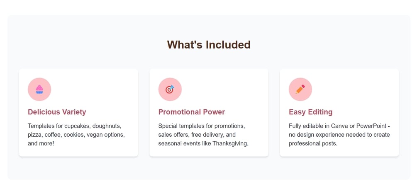Click the pink cupcake icon

click(39, 89)
